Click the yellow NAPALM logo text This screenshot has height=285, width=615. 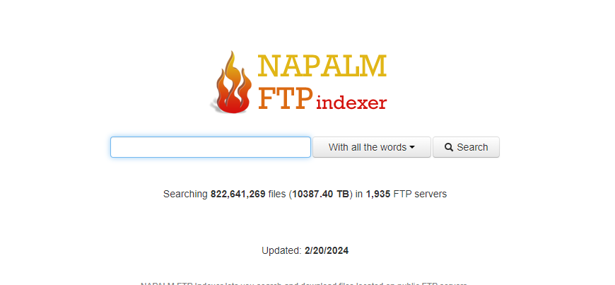pos(322,66)
